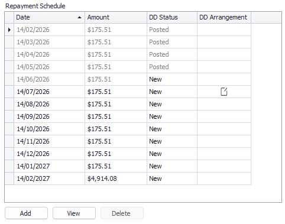Image resolution: width=285 pixels, height=224 pixels.
Task: Toggle the sort arrow on the Date column
Action: [x=79, y=17]
